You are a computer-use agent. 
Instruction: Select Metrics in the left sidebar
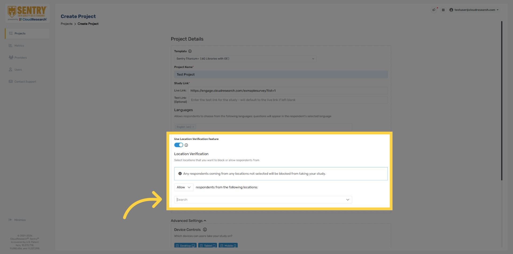19,46
